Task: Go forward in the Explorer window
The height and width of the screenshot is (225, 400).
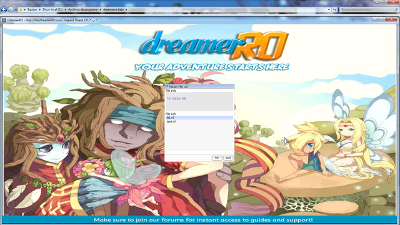Action: (x=11, y=10)
